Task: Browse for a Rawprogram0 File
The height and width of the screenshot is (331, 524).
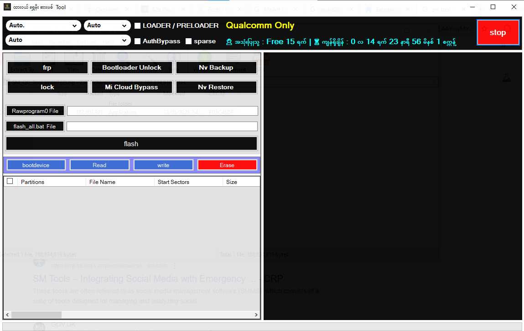Action: [35, 111]
